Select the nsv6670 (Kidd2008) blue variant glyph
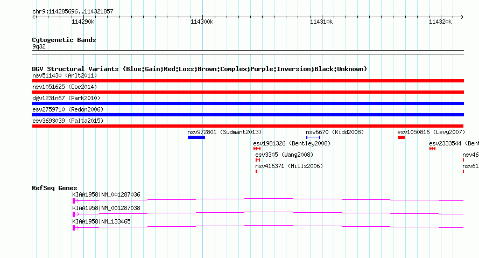This screenshot has width=479, height=258. point(313,137)
